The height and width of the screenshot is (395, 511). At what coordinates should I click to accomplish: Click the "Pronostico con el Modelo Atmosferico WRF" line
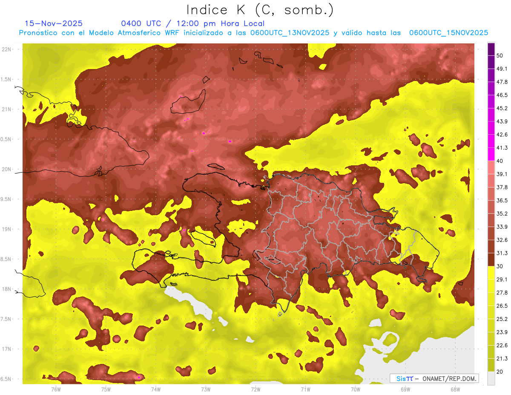tap(253, 33)
